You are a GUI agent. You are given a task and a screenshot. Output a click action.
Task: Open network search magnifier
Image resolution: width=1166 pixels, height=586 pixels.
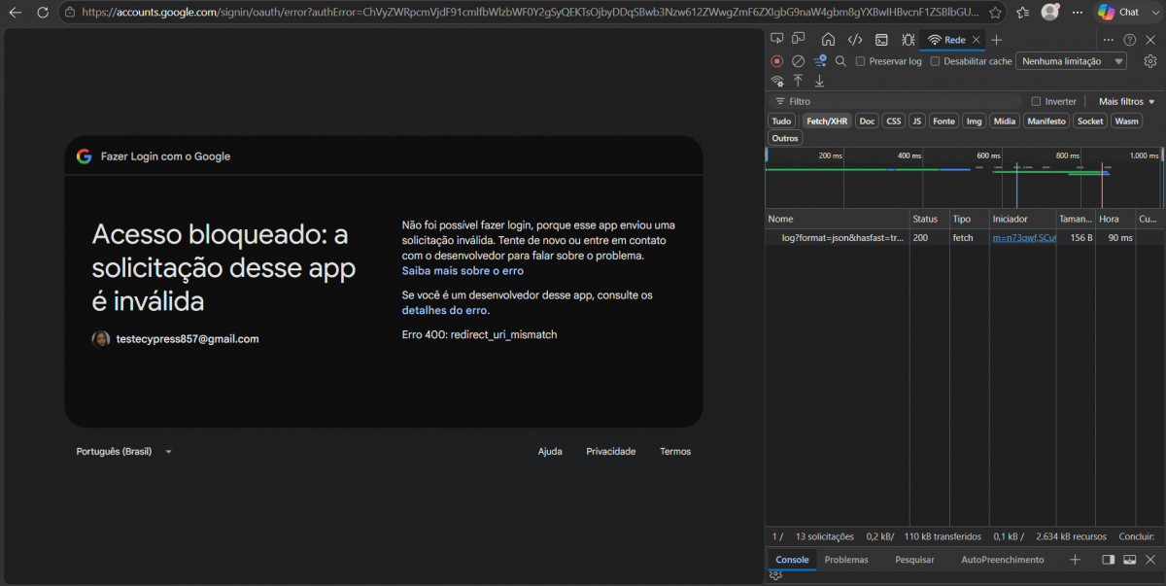[x=840, y=61]
